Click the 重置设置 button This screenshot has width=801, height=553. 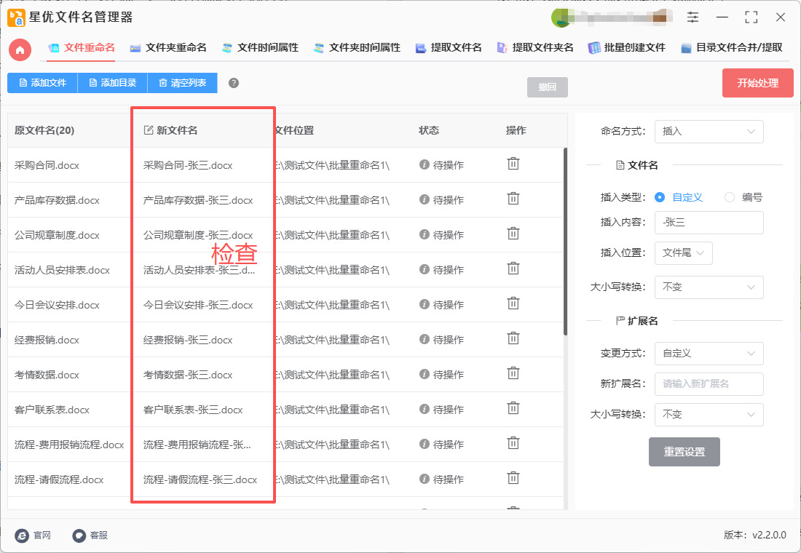click(684, 452)
